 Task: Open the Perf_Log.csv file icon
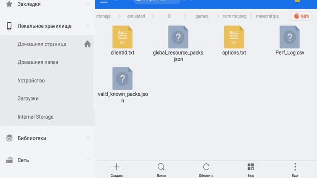click(x=289, y=37)
